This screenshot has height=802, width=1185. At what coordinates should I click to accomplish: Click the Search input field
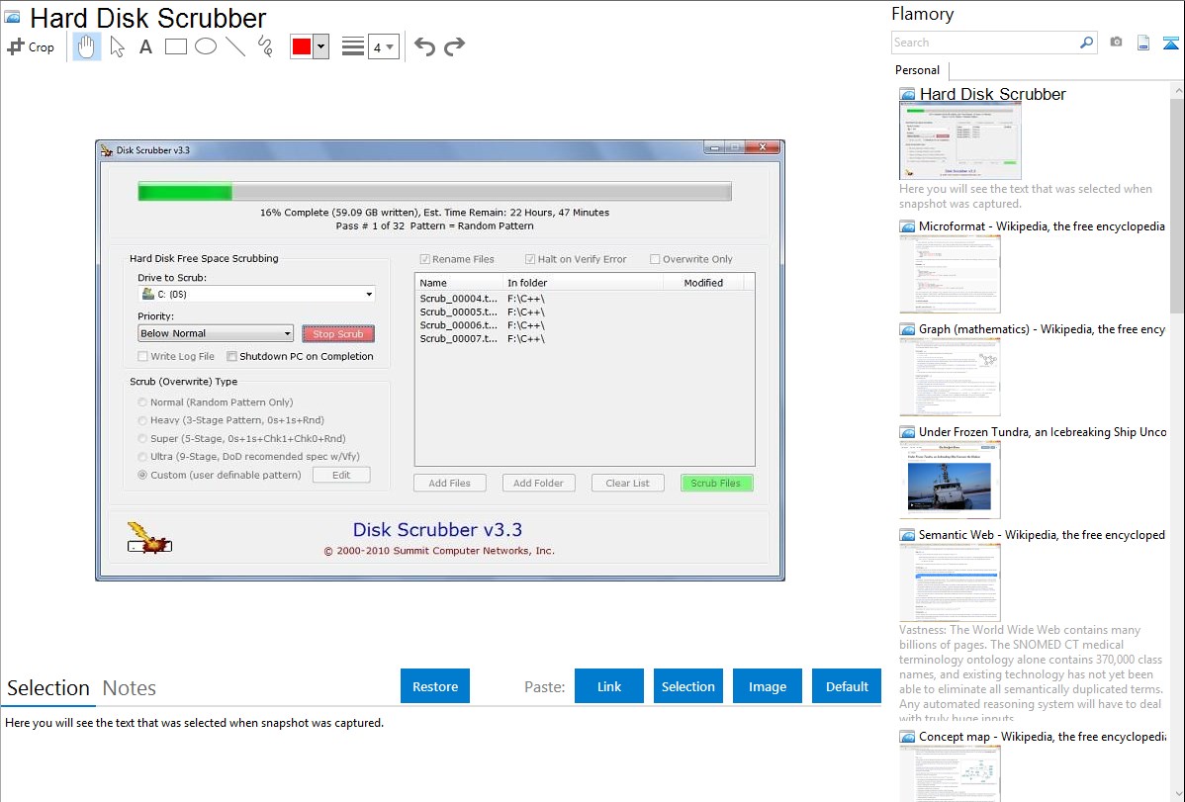click(984, 43)
